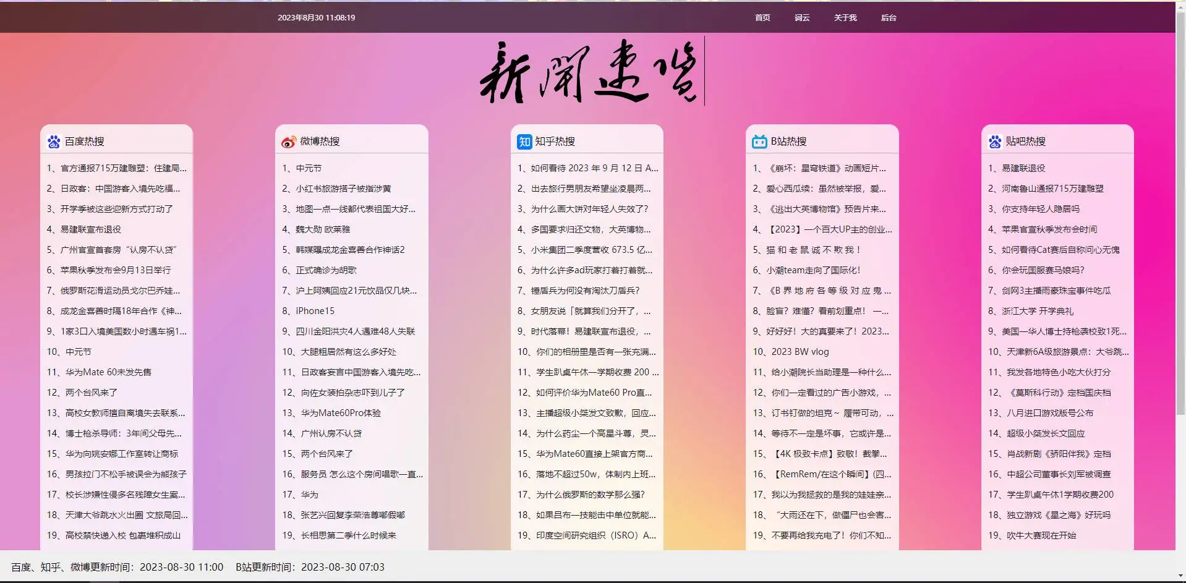This screenshot has width=1186, height=583.
Task: Open Zhihu item 印度空间研究组织（ISRO）
Action: [x=587, y=535]
